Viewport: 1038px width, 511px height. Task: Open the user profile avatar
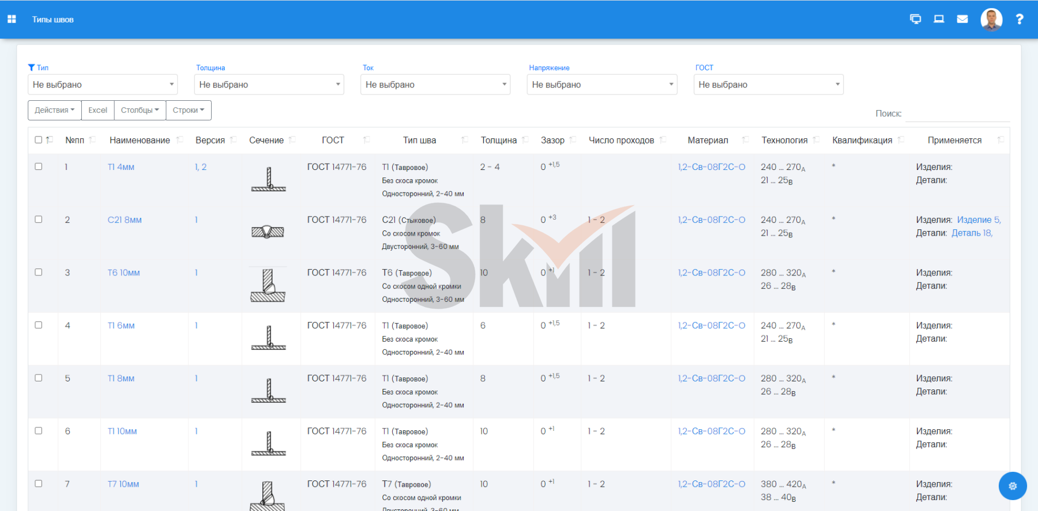point(991,20)
